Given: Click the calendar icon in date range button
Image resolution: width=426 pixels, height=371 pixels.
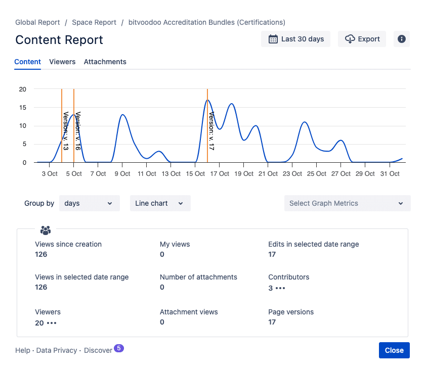Looking at the screenshot, I should click(273, 39).
